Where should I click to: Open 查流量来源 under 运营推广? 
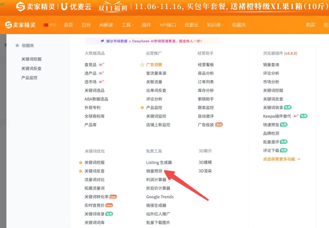point(156,73)
